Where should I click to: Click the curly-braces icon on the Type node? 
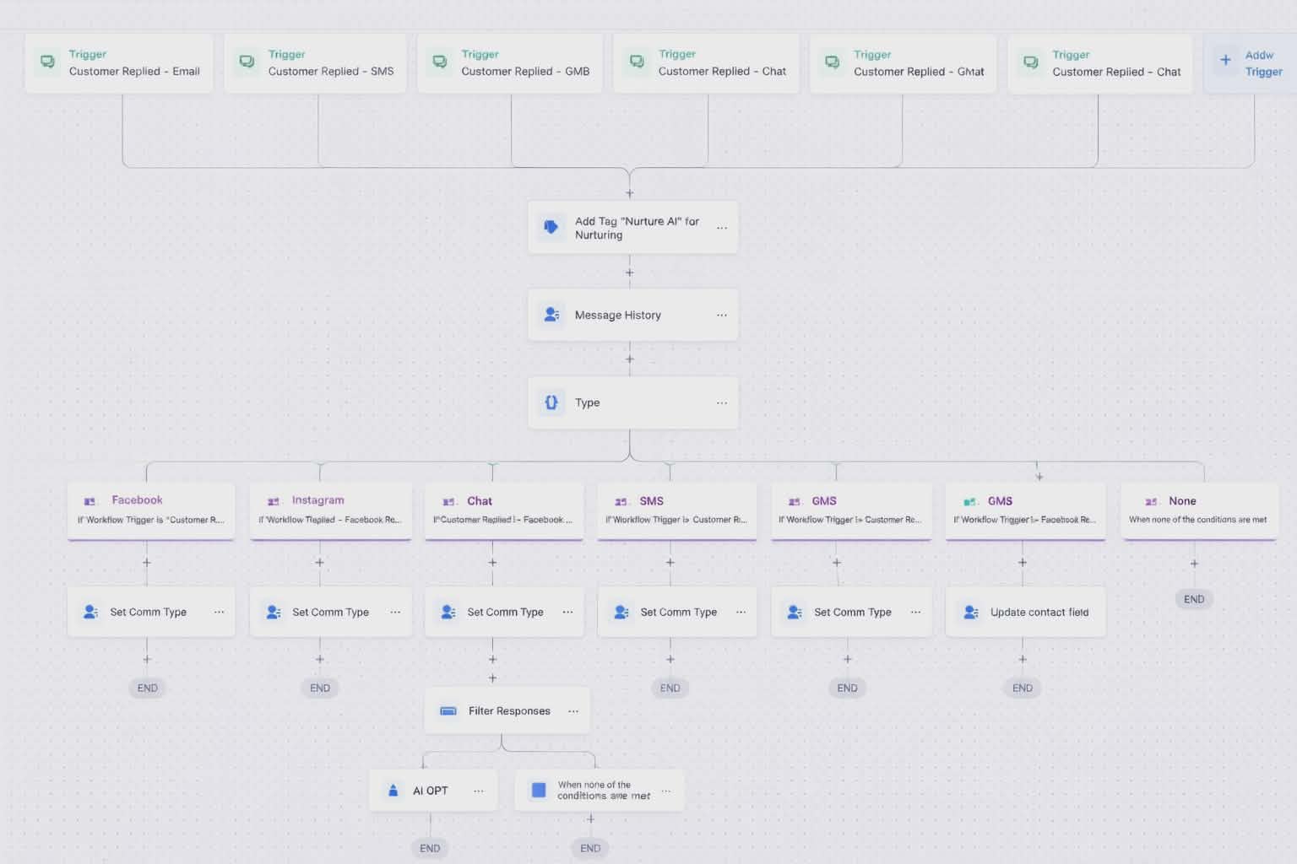point(552,402)
